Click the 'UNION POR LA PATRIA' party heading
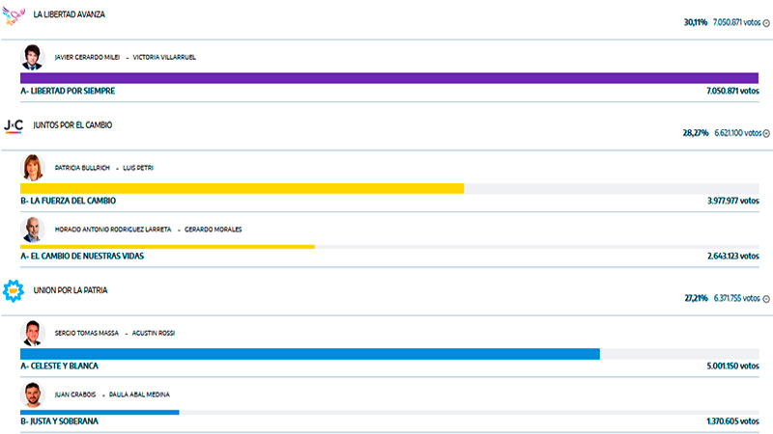773x434 pixels. click(70, 290)
